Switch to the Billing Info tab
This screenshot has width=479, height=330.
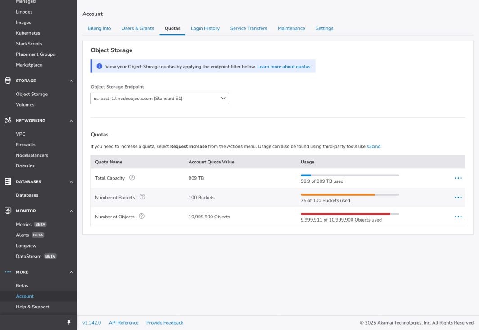coord(99,28)
